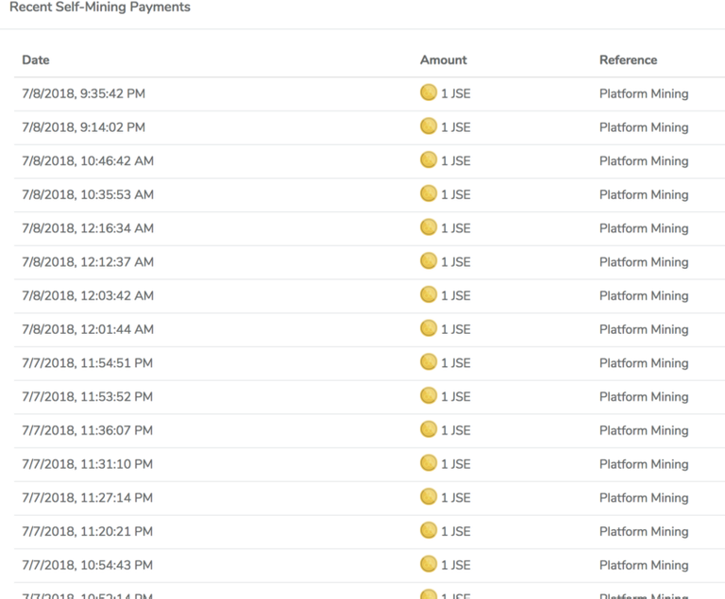Click the 1 JSE amount at 11:53:52 PM
The image size is (725, 599).
click(x=455, y=396)
